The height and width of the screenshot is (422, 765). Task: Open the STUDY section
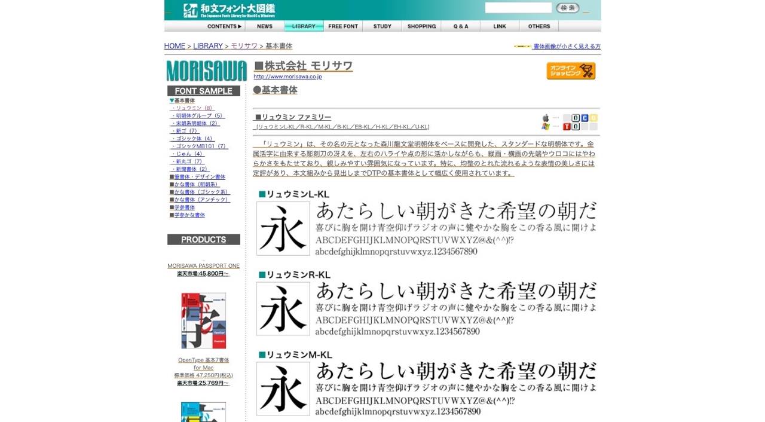(x=382, y=26)
